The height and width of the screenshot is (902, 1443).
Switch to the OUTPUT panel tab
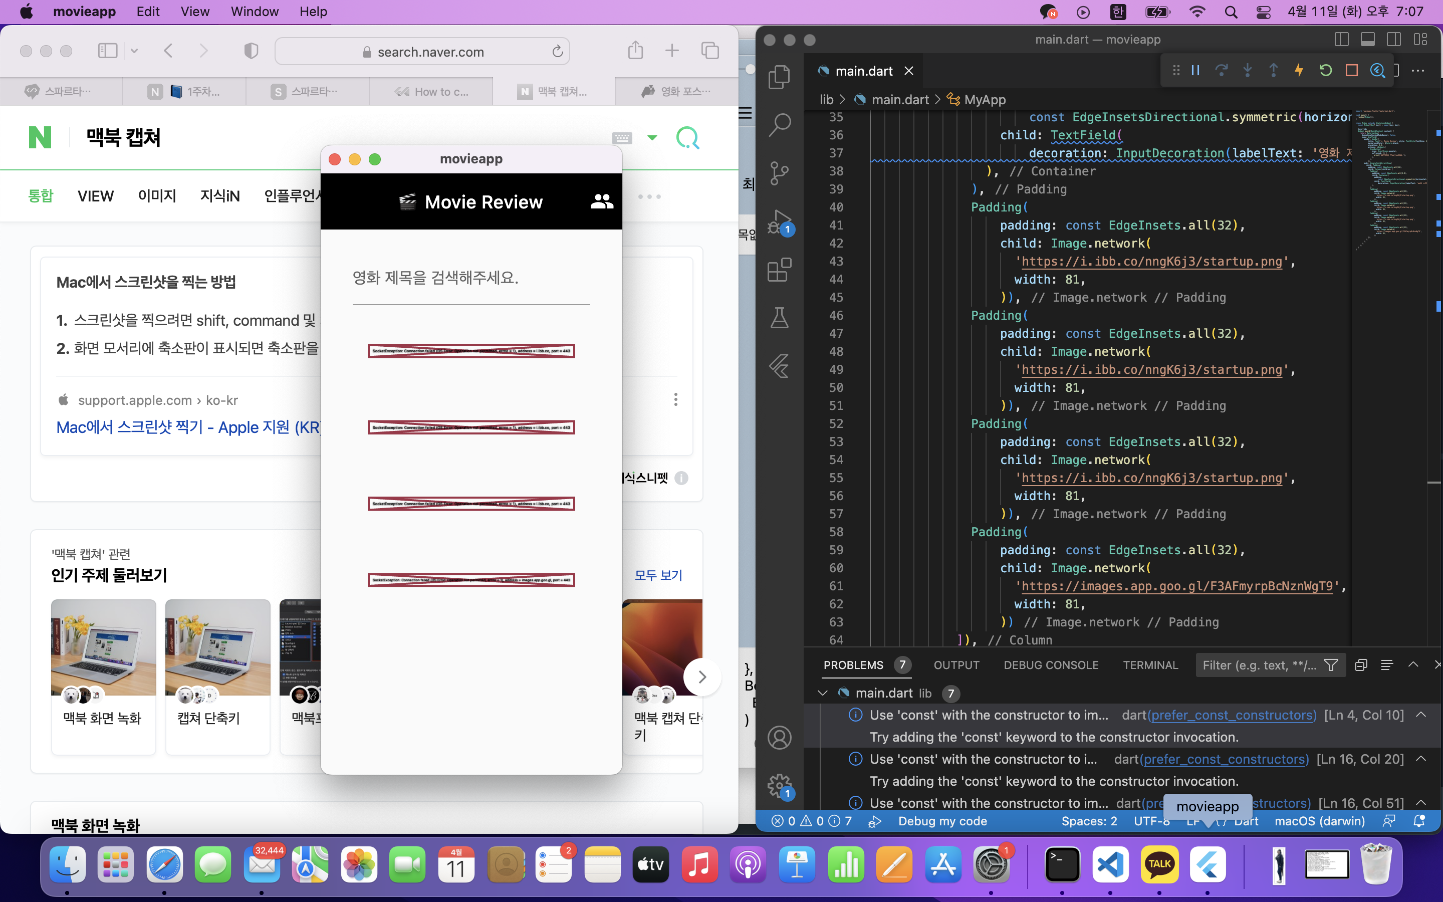point(956,665)
